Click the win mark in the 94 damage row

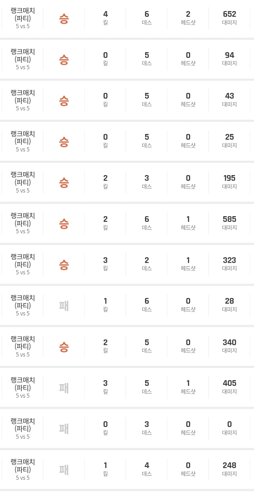point(64,59)
